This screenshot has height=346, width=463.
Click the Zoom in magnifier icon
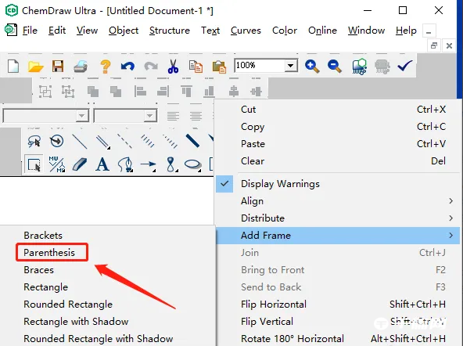(312, 66)
